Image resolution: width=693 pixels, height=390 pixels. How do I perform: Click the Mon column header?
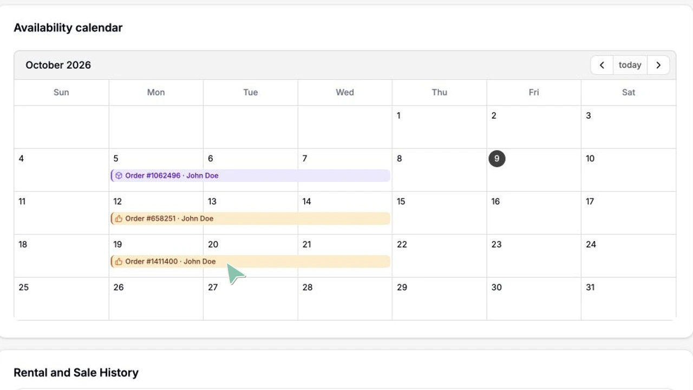coord(156,92)
